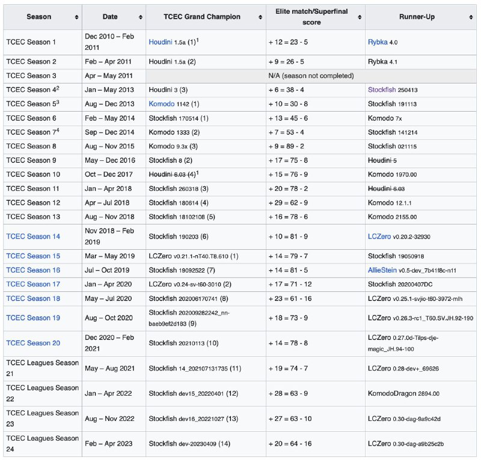Select 'Komodo 2155.00' runner-up cell
This screenshot has height=460, width=481.
(x=420, y=217)
